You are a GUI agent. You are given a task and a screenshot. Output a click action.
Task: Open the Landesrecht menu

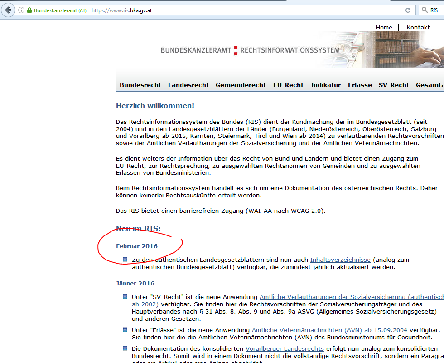click(x=188, y=85)
